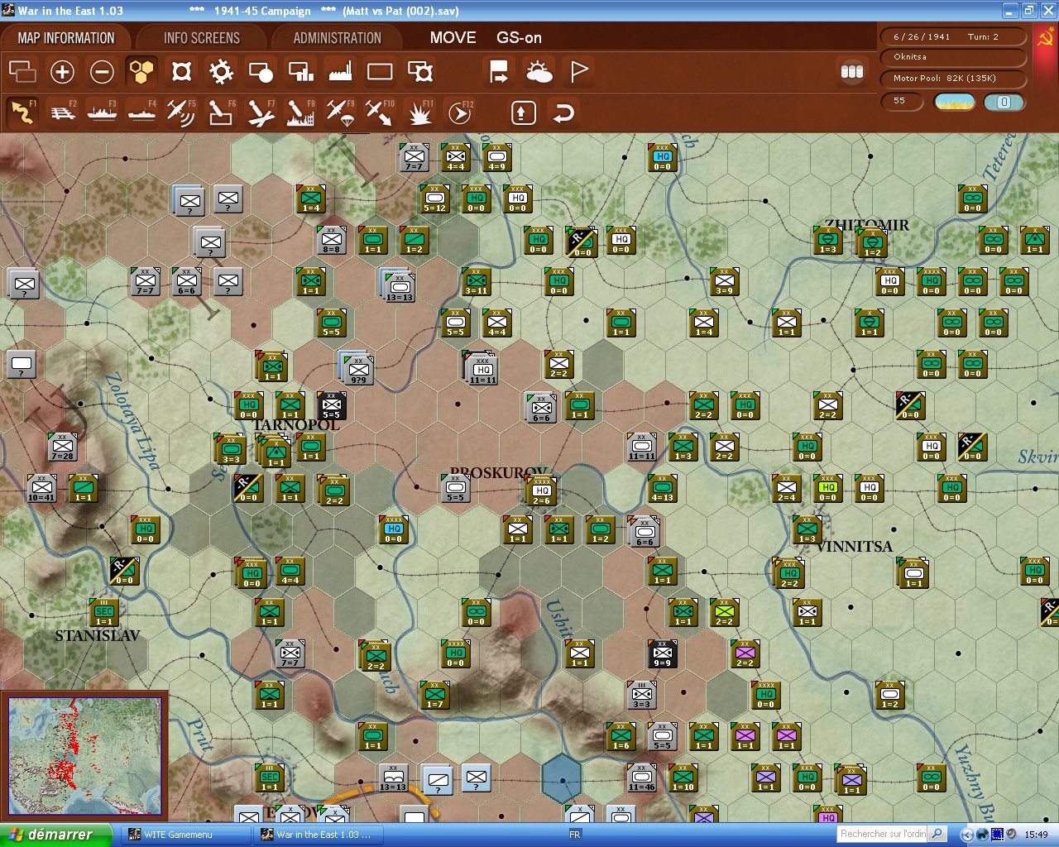Select the blue HQ unit near Zhitomir
1059x847 pixels.
pos(662,157)
